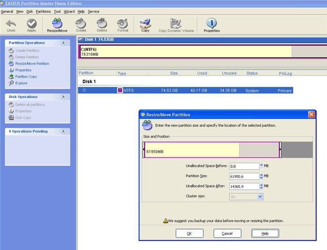Image resolution: width=327 pixels, height=250 pixels.
Task: Click the Format toolbar icon
Action: click(x=123, y=26)
